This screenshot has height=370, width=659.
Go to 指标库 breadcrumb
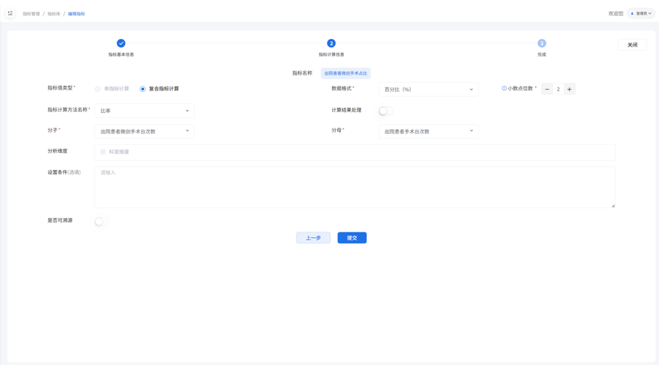(x=54, y=14)
